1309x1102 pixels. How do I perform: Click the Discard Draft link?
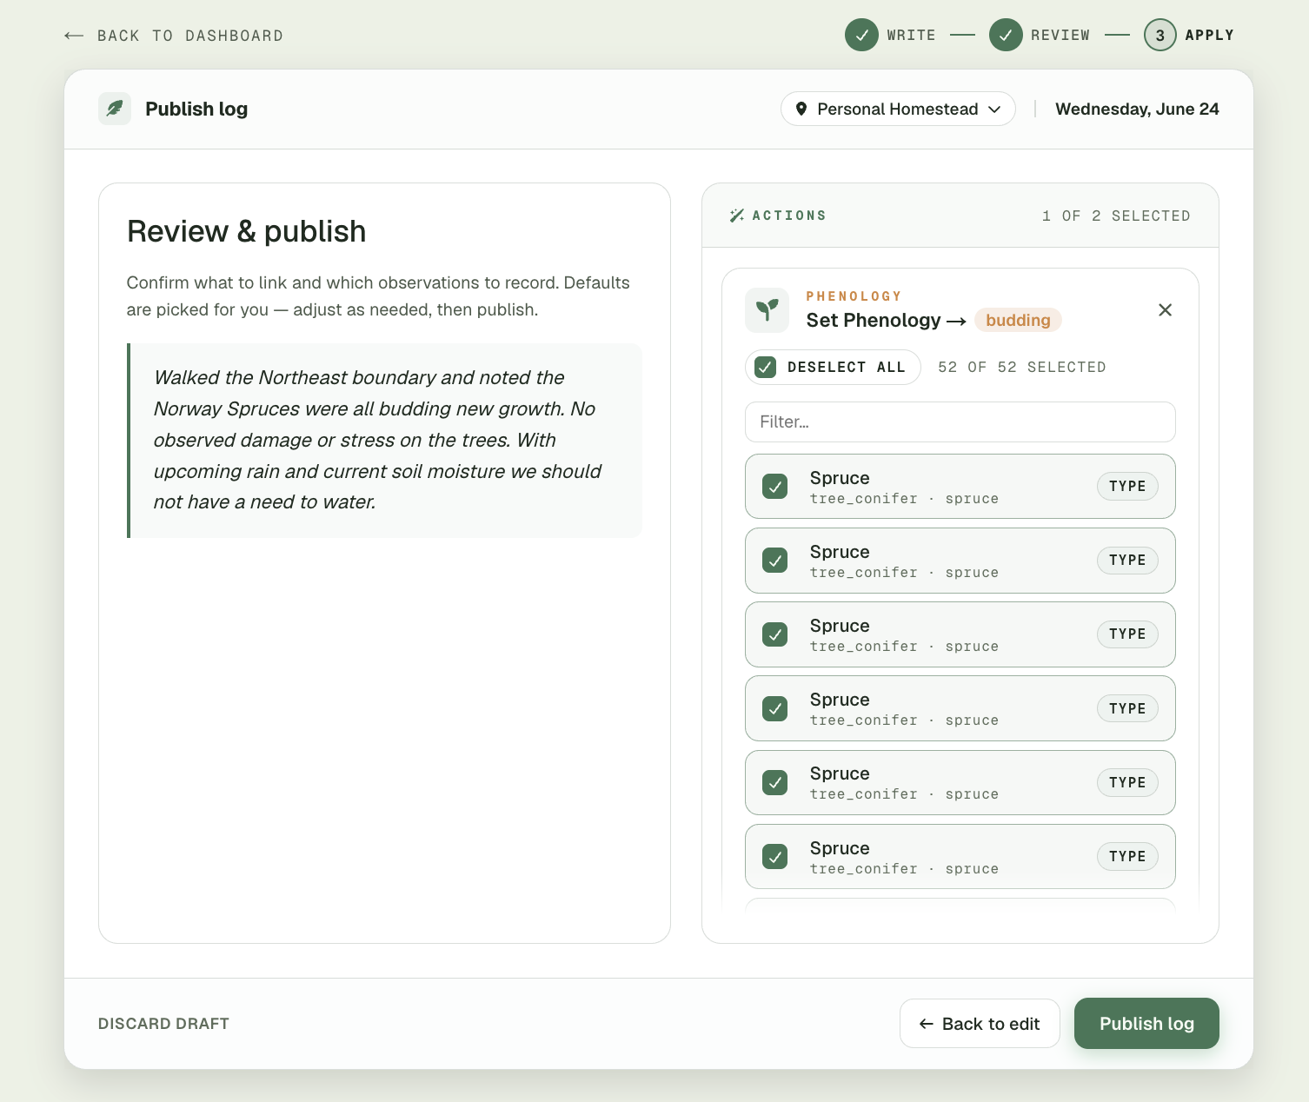tap(163, 1024)
